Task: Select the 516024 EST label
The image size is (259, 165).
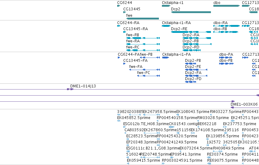Action: point(133,154)
